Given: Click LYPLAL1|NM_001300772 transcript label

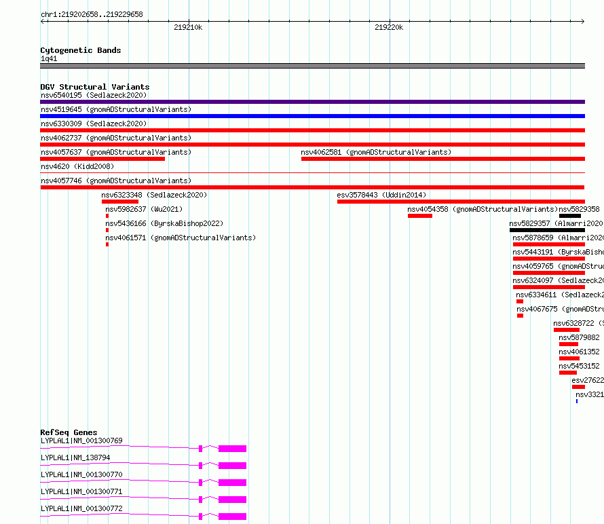Looking at the screenshot, I should coord(81,508).
